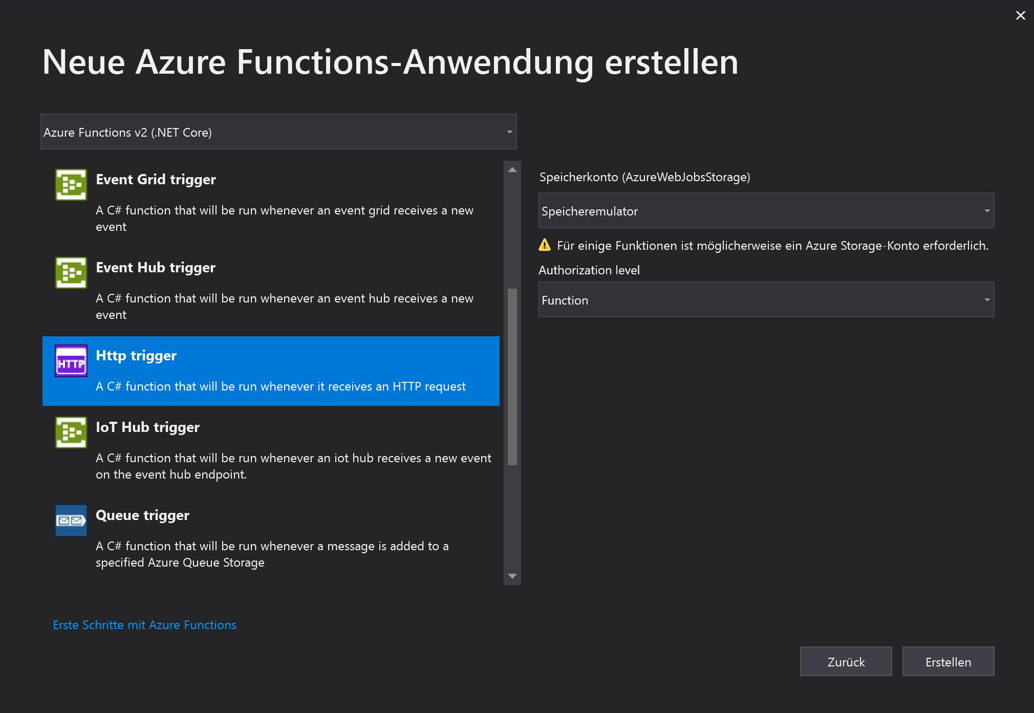This screenshot has height=713, width=1034.
Task: Click the scroll down arrow of template list
Action: [512, 576]
